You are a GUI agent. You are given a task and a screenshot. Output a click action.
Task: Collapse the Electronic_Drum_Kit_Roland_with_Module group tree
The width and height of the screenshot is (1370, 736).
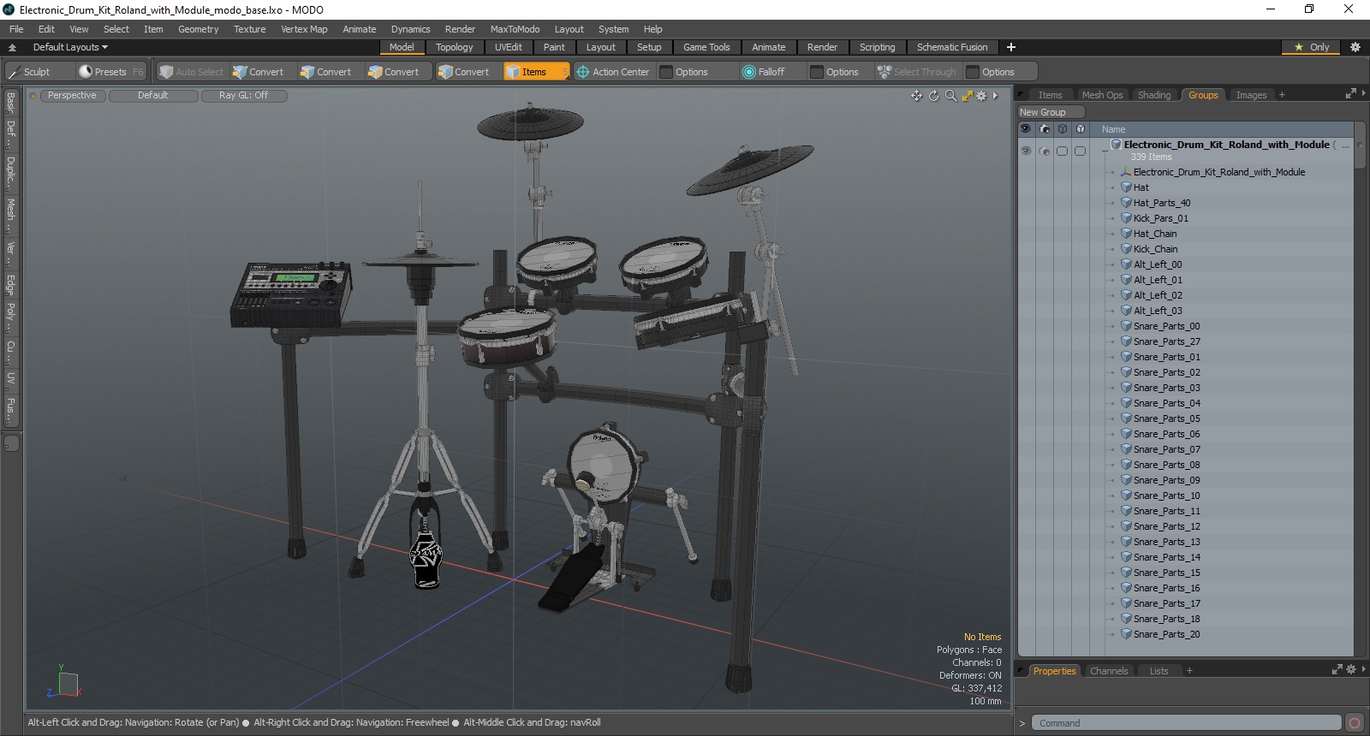[1105, 151]
